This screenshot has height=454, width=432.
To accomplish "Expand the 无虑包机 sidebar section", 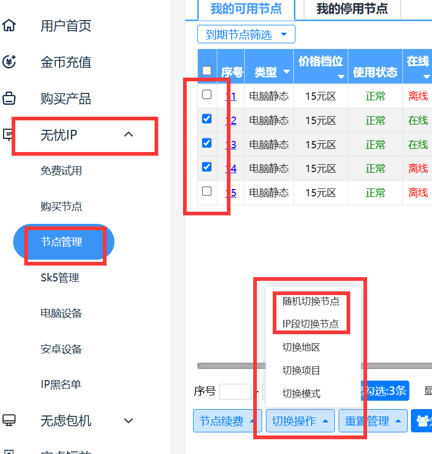I will 128,420.
